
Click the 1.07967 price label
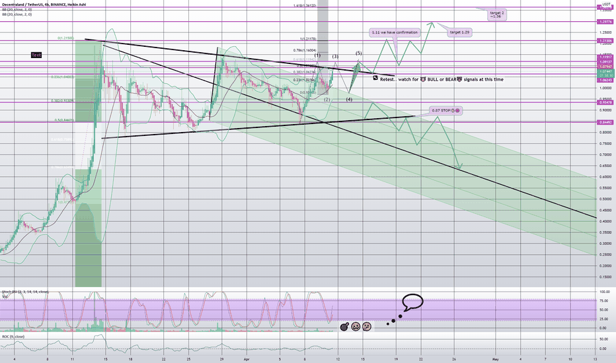(605, 67)
